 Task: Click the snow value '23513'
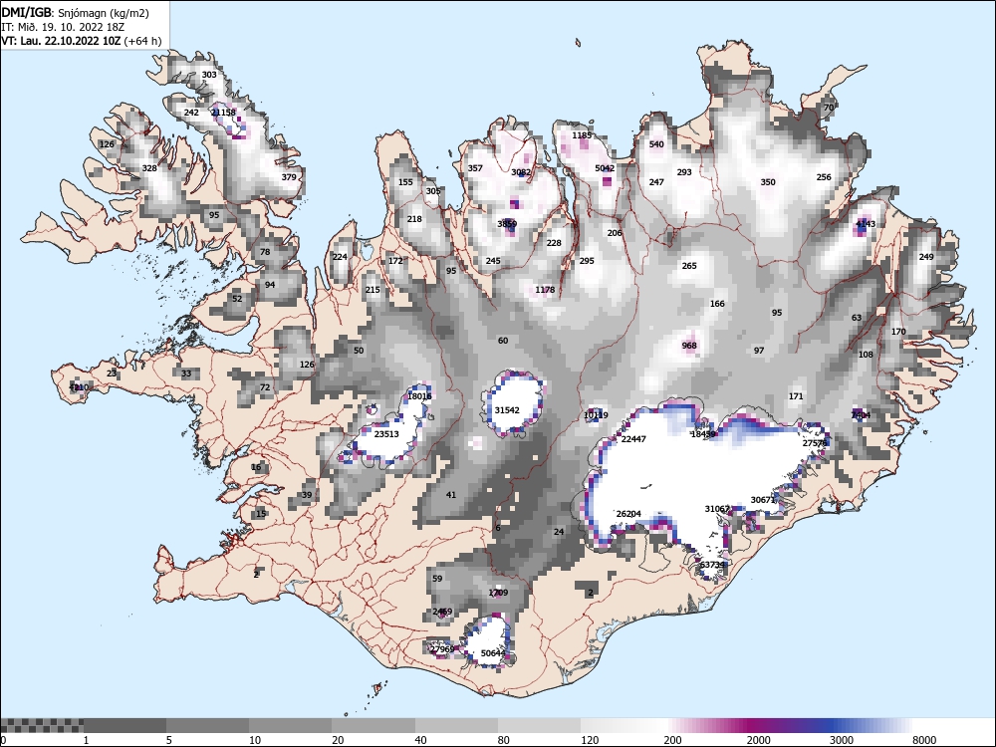coord(386,434)
